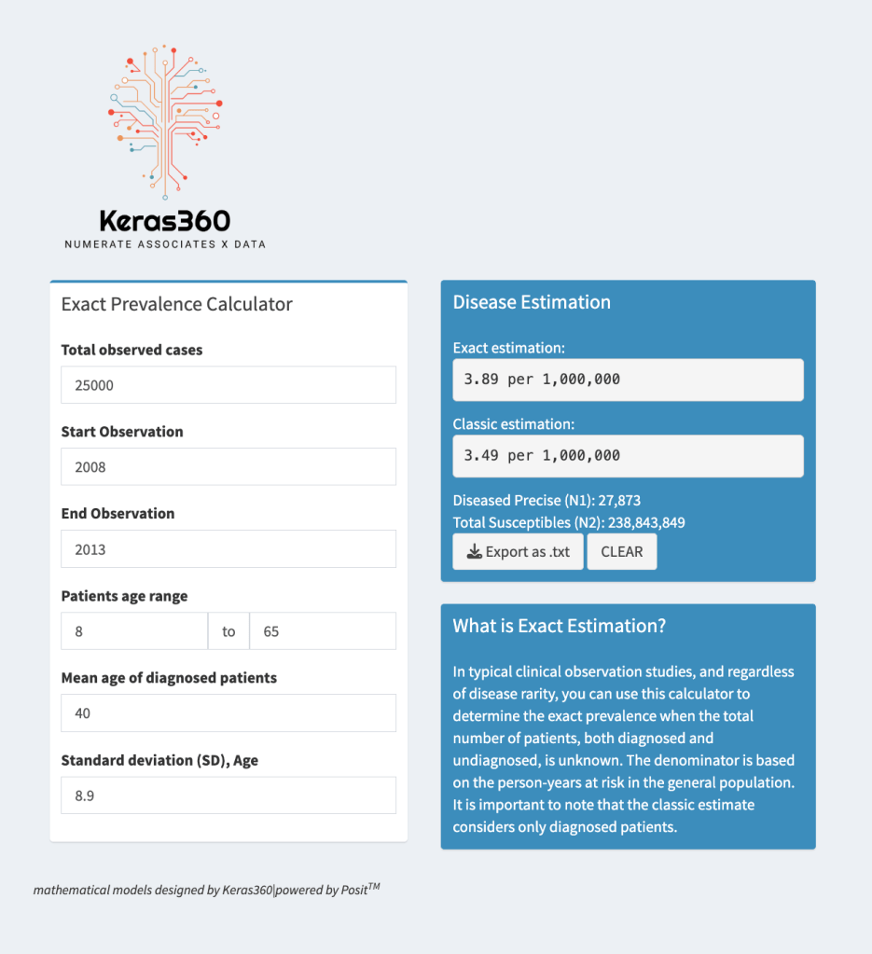Click the Total Susceptibles (N2) value line

pos(569,522)
